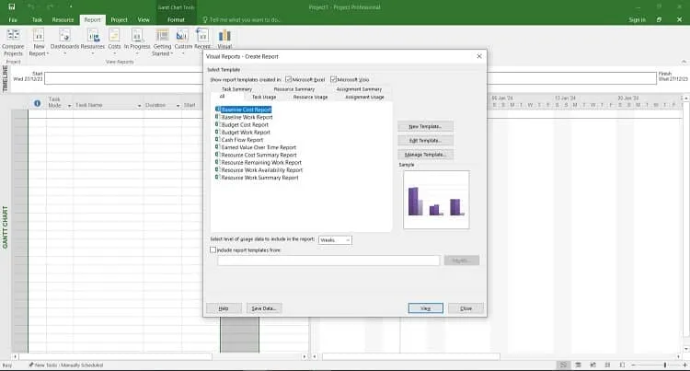The image size is (690, 371).
Task: Open the New Report icon
Action: click(x=39, y=35)
